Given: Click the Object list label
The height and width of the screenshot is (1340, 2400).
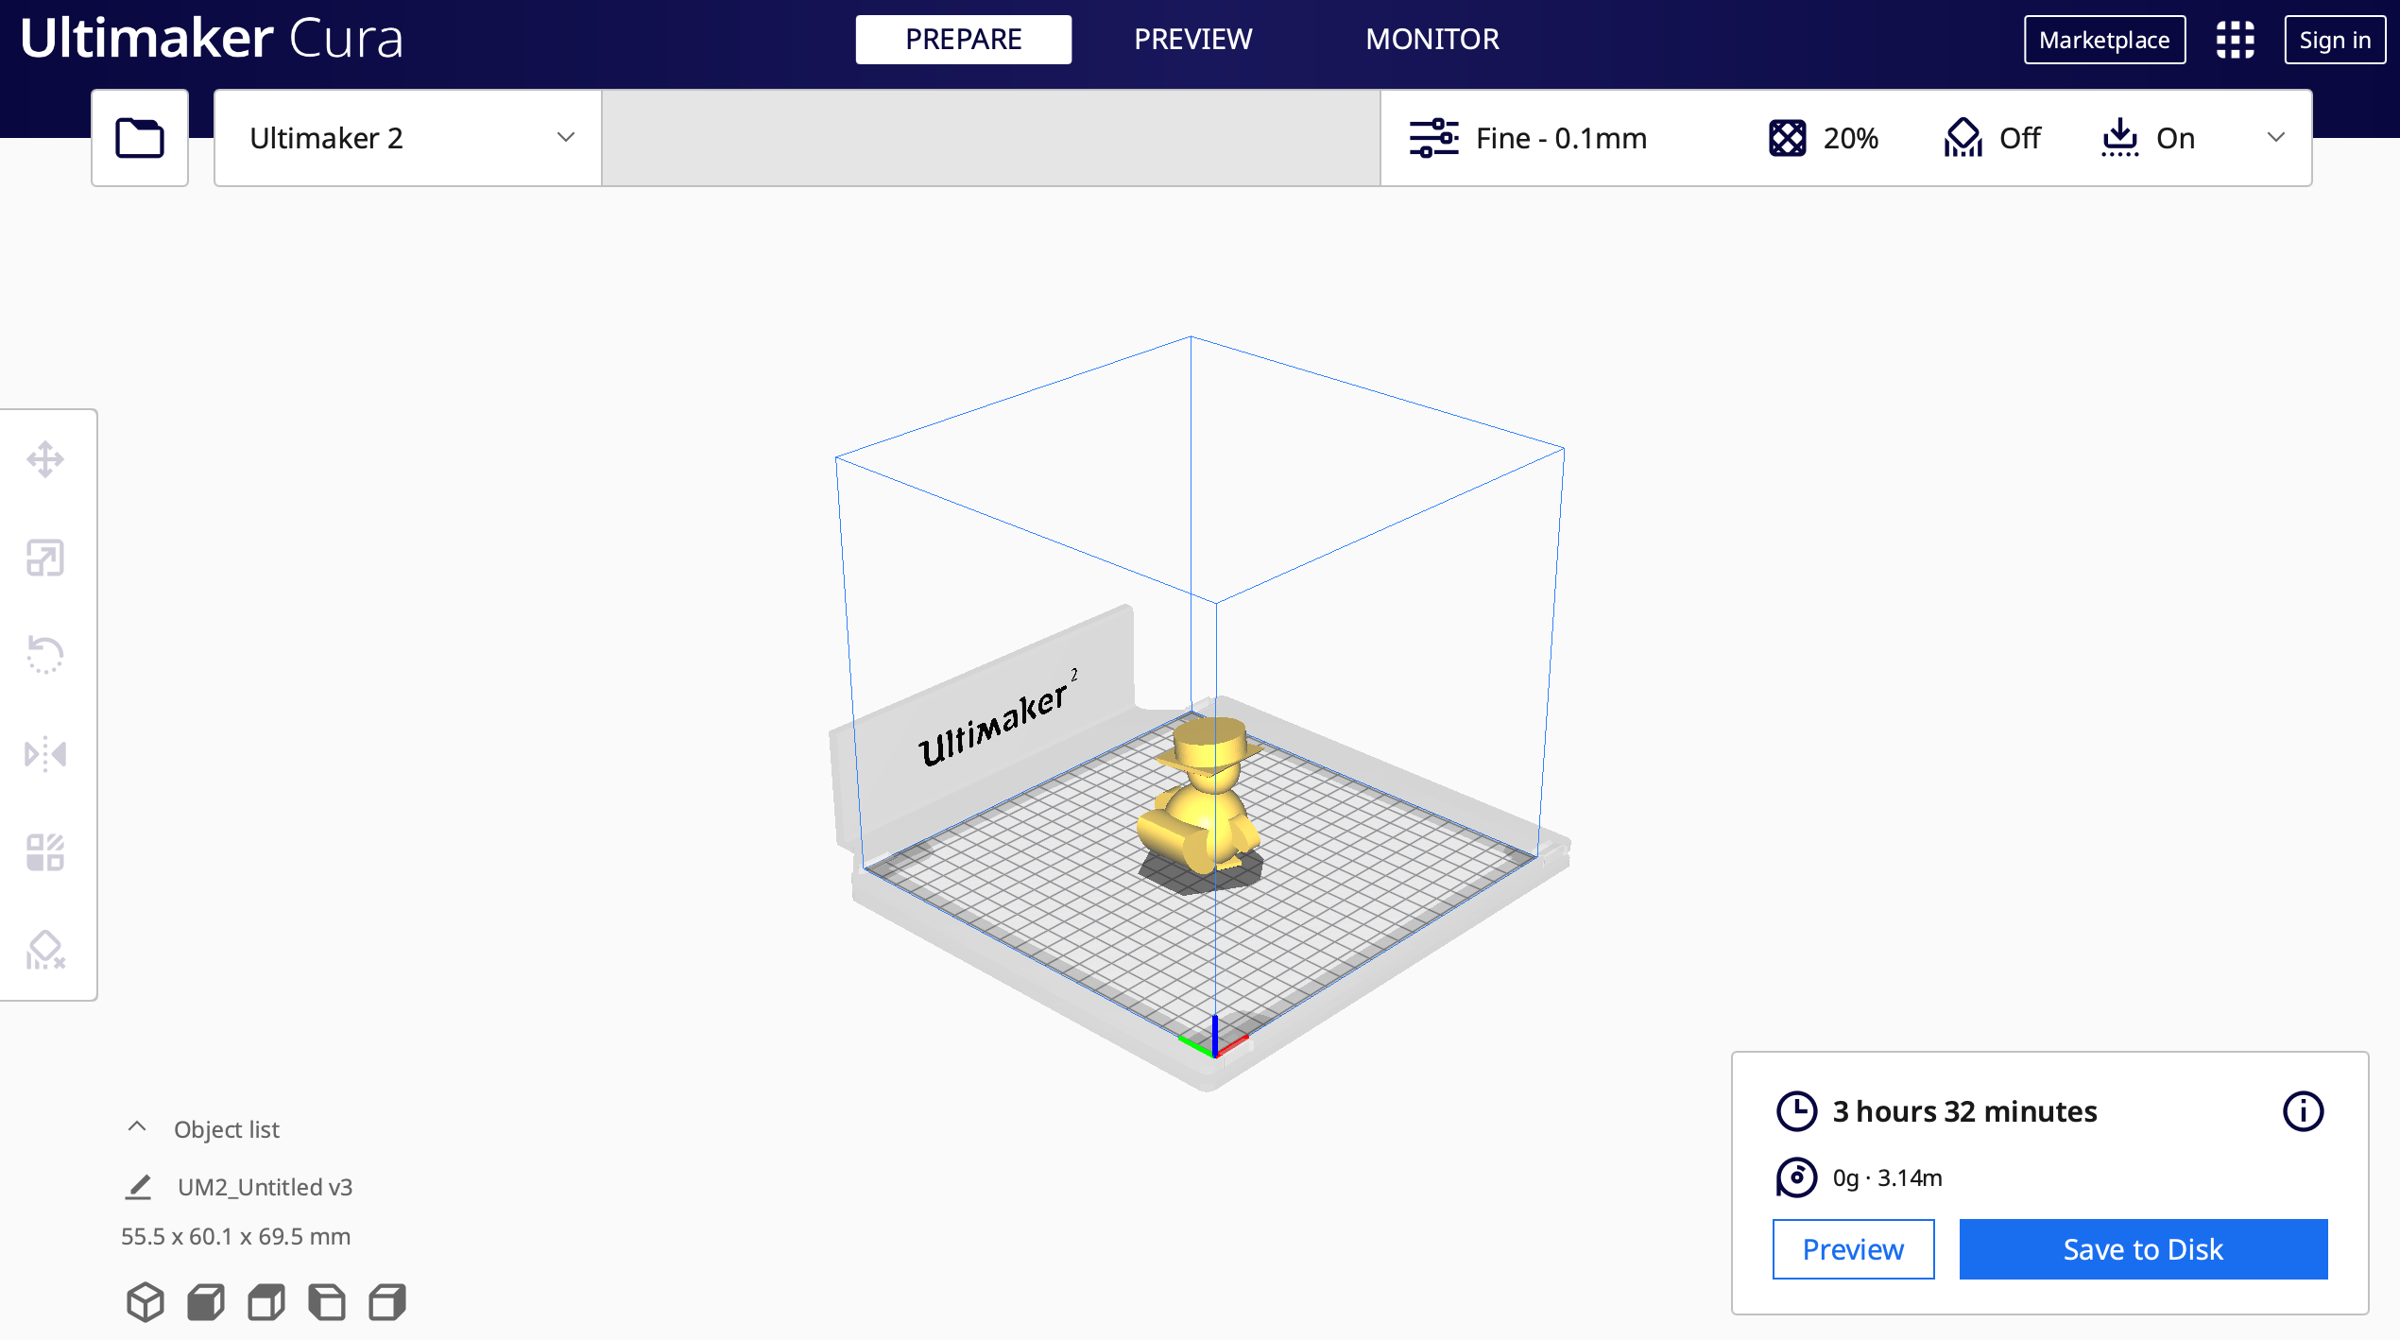Looking at the screenshot, I should (x=227, y=1129).
